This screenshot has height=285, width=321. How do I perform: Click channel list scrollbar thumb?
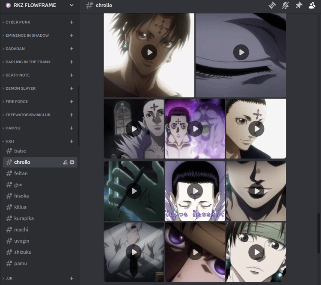pyautogui.click(x=79, y=116)
